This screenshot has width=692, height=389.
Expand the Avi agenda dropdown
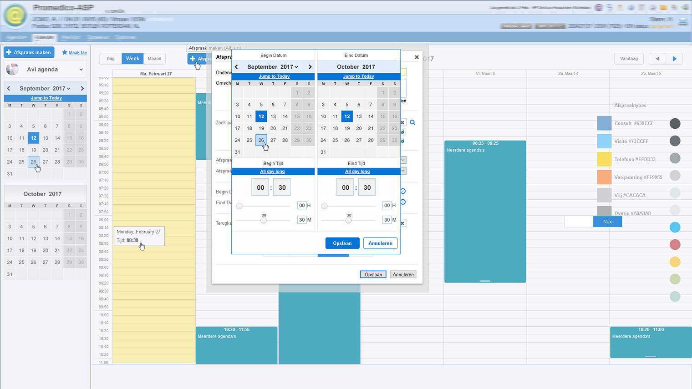[81, 70]
